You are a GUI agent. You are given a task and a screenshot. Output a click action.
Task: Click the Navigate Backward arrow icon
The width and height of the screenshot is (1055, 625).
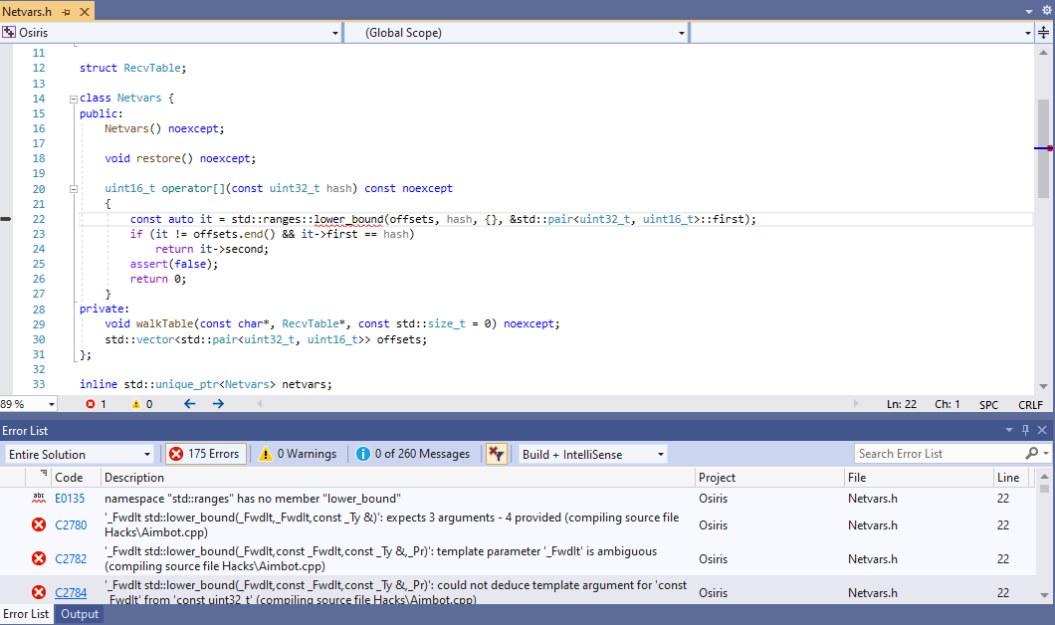(189, 404)
